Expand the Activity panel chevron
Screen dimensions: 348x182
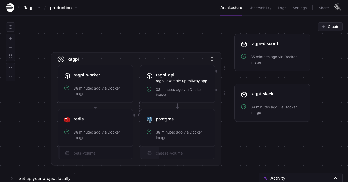coord(336,178)
